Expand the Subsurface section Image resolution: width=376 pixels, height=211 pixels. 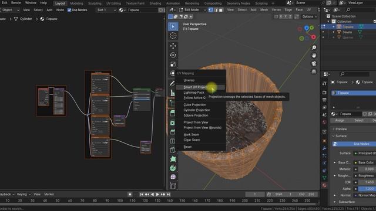pyautogui.click(x=334, y=202)
